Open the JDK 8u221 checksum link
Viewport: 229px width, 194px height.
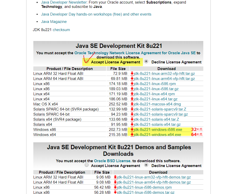[61, 30]
